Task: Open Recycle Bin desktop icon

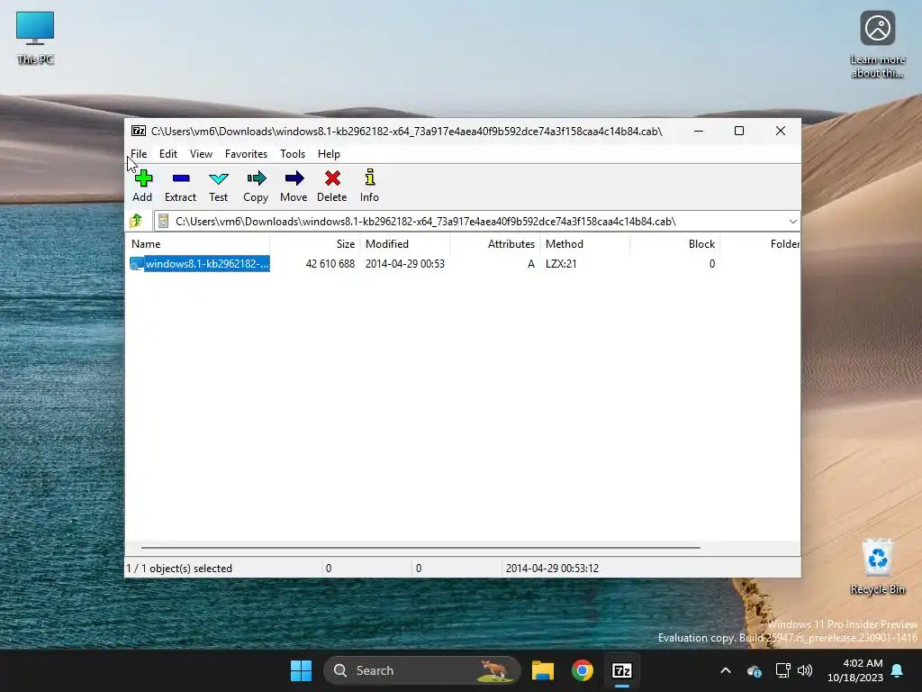Action: tap(877, 566)
